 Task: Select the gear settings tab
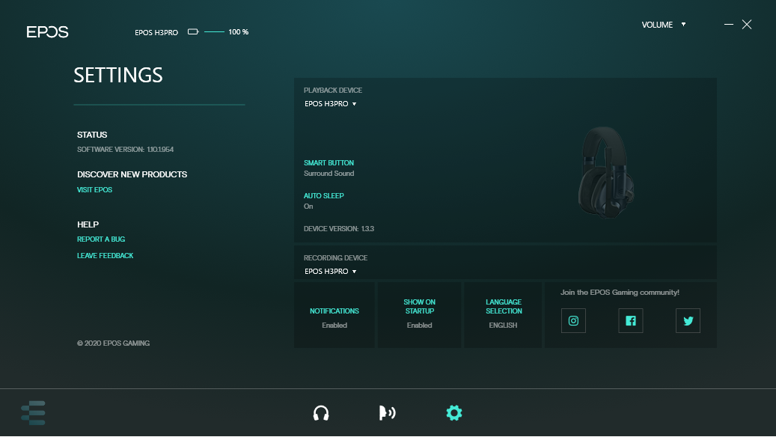click(x=453, y=413)
